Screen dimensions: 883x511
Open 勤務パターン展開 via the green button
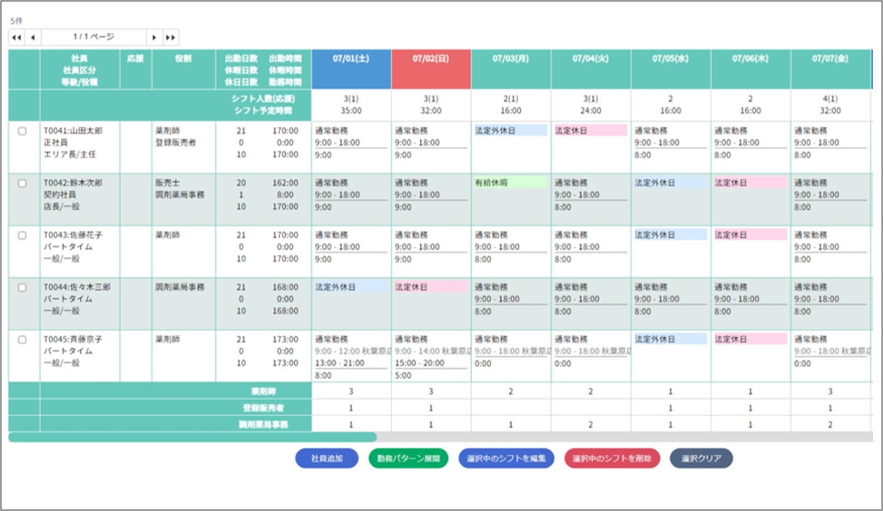click(408, 458)
